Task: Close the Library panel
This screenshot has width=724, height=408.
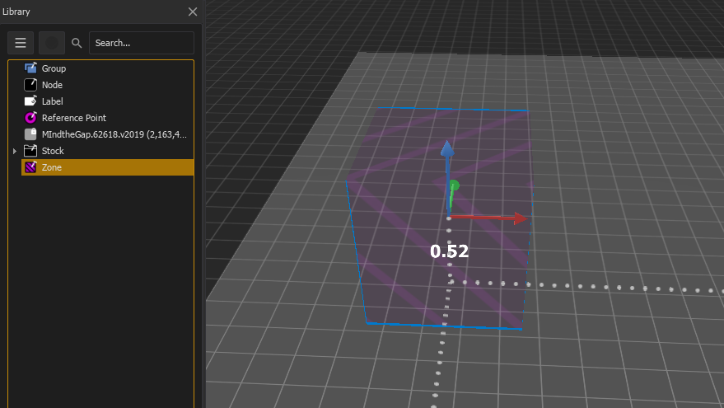Action: [x=193, y=12]
